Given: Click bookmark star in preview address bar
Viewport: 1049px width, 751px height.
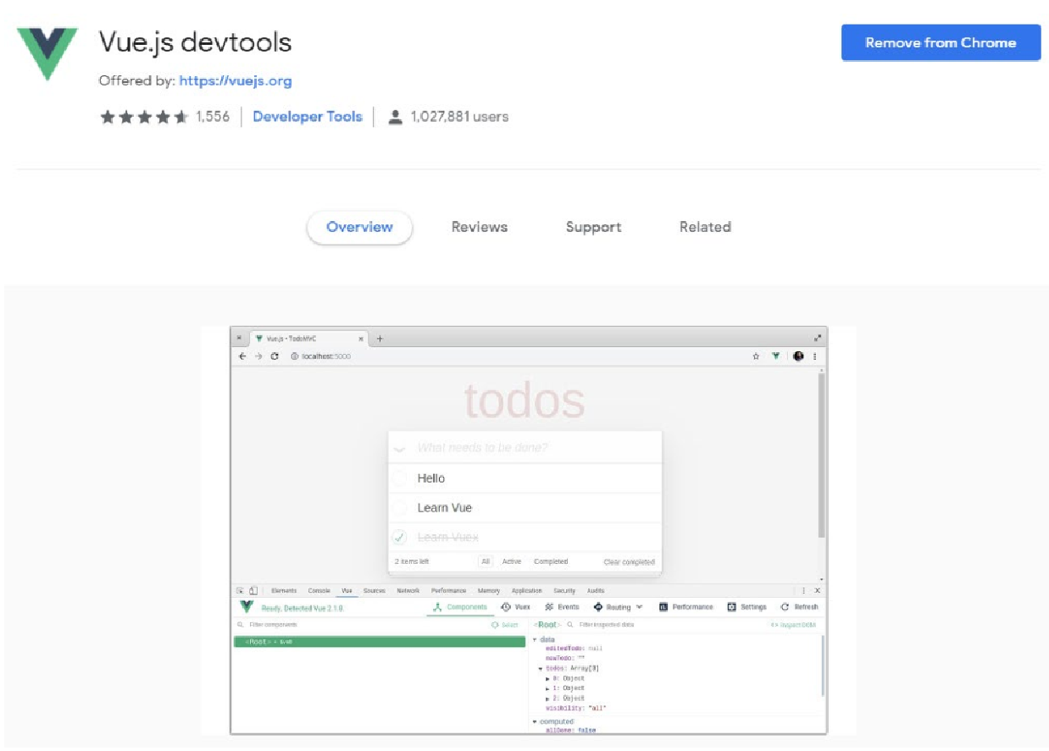Looking at the screenshot, I should pos(756,356).
